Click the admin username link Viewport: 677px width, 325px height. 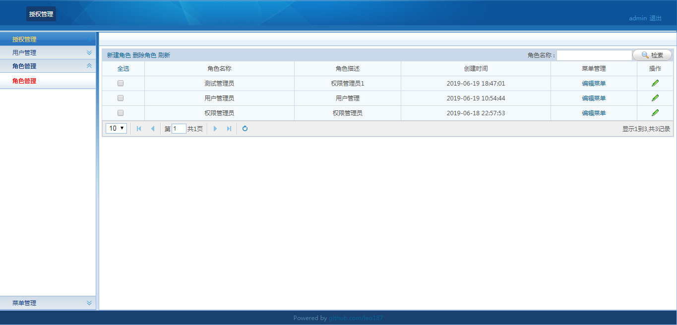[x=638, y=18]
